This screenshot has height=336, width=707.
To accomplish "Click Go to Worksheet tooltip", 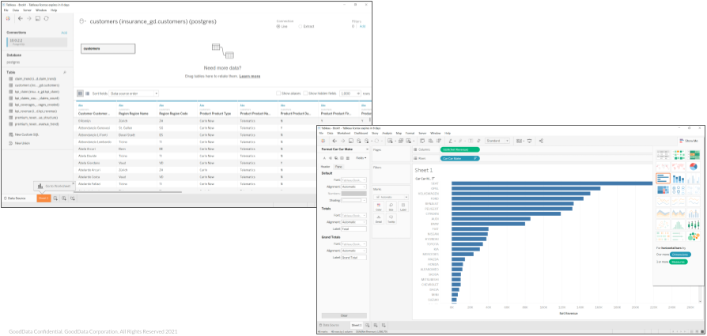I will click(x=54, y=187).
